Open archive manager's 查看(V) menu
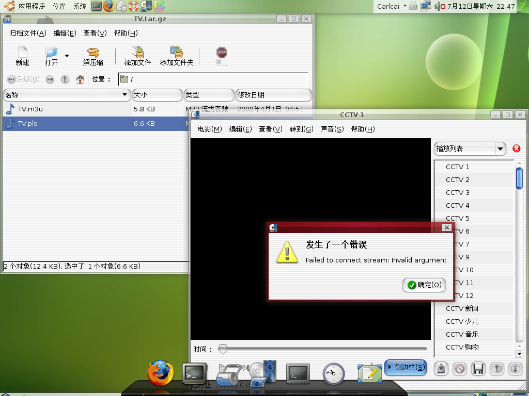 (x=95, y=33)
